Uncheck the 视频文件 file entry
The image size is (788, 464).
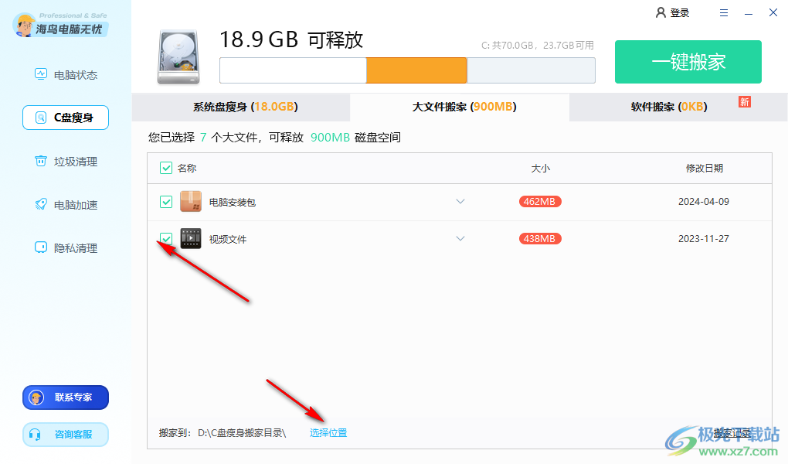point(165,238)
